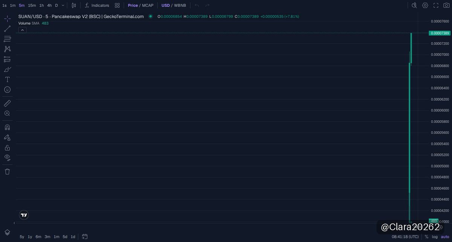Set bottom date range to 1m
This screenshot has width=452, height=242.
pyautogui.click(x=56, y=237)
